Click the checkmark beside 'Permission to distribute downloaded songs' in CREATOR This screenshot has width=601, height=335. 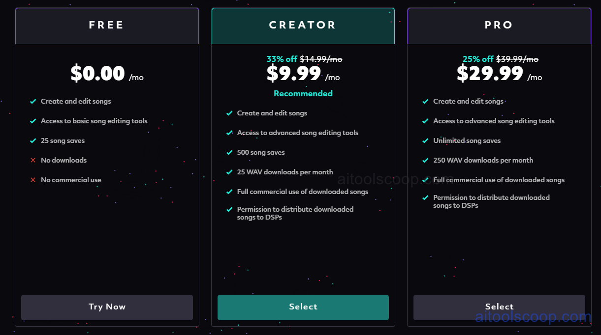(x=229, y=209)
